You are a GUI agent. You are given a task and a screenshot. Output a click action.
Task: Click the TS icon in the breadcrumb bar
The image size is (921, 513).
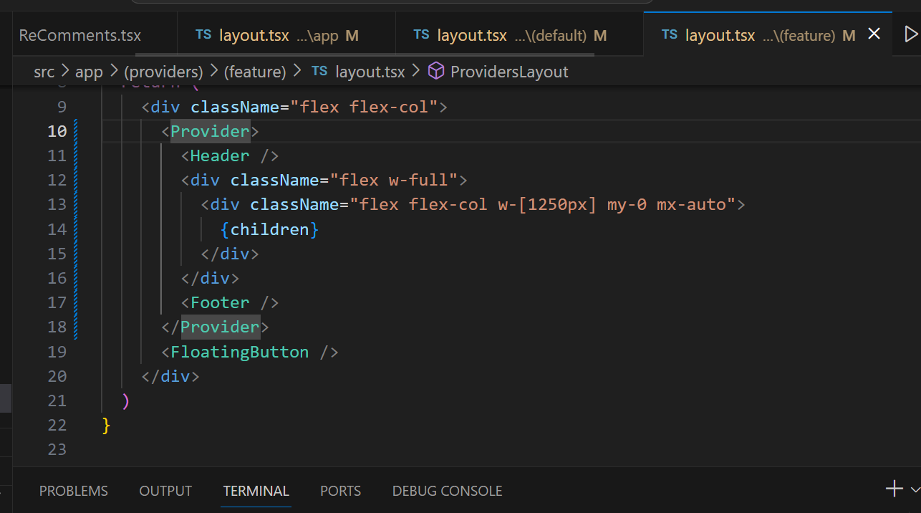point(319,71)
